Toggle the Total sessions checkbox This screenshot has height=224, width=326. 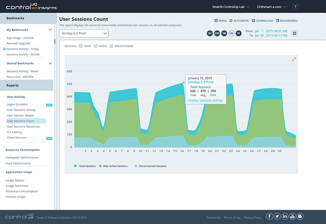(x=81, y=46)
